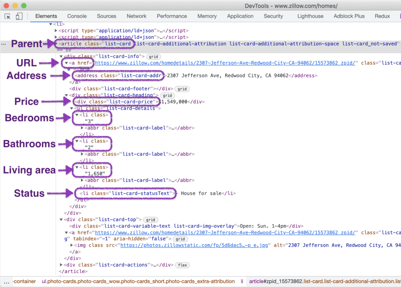Screen dimensions: 401x287
Task: Expand the list-card-actions div node
Action: 61,265
